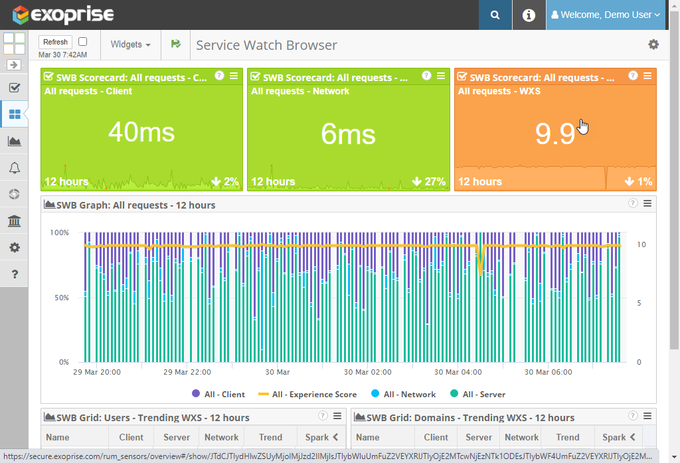Open the gear admin sidebar icon
Viewport: 680px width, 463px height.
[15, 247]
